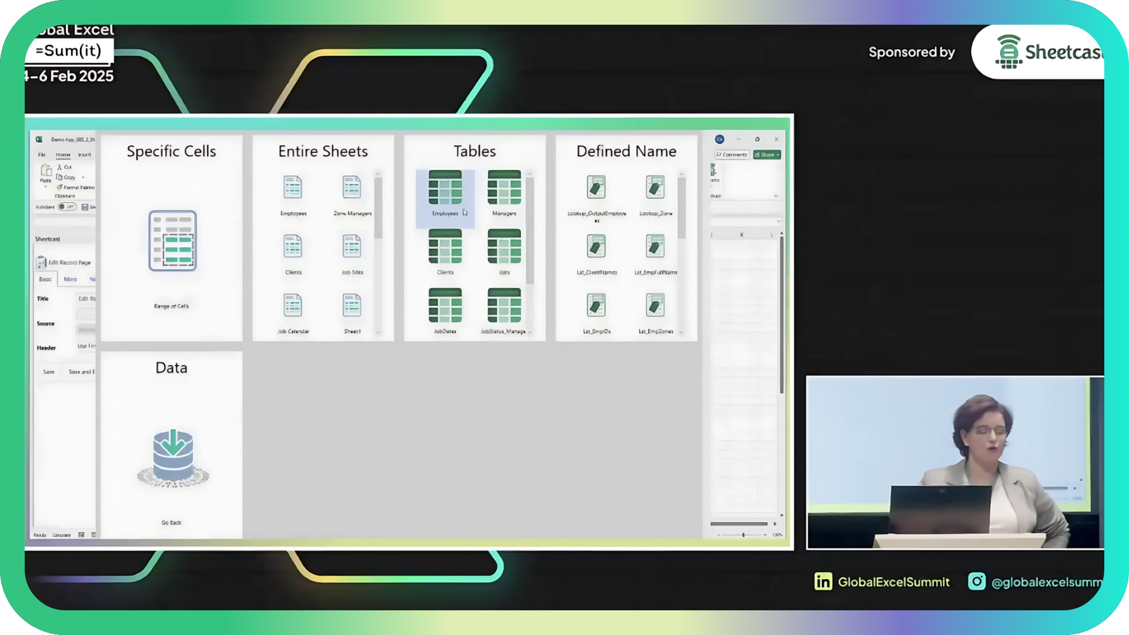This screenshot has height=635, width=1129.
Task: Choose the Employees table icon
Action: click(445, 187)
